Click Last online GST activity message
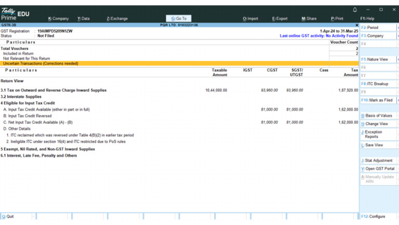The width and height of the screenshot is (399, 225). 319,36
